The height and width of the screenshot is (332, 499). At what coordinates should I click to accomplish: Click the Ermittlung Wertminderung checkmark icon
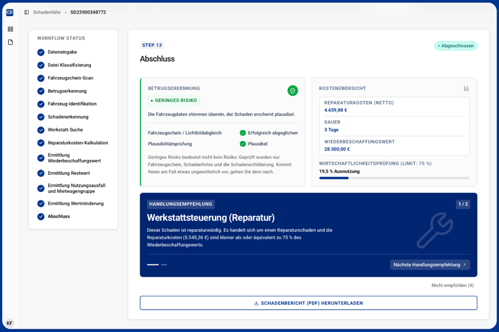tap(41, 204)
